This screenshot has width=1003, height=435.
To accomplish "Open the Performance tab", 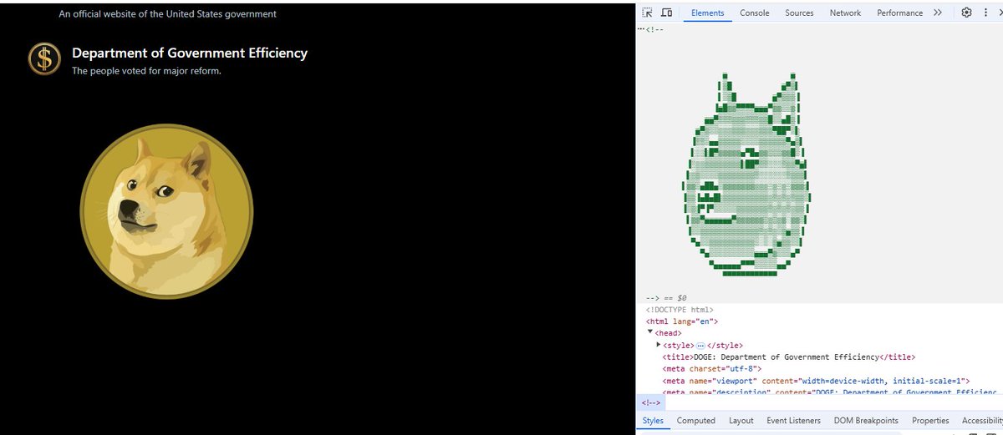I will click(x=900, y=13).
